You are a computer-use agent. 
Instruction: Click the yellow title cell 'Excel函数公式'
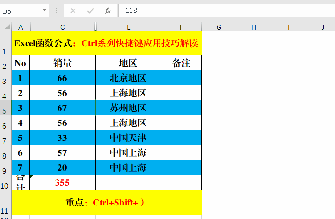coord(106,43)
